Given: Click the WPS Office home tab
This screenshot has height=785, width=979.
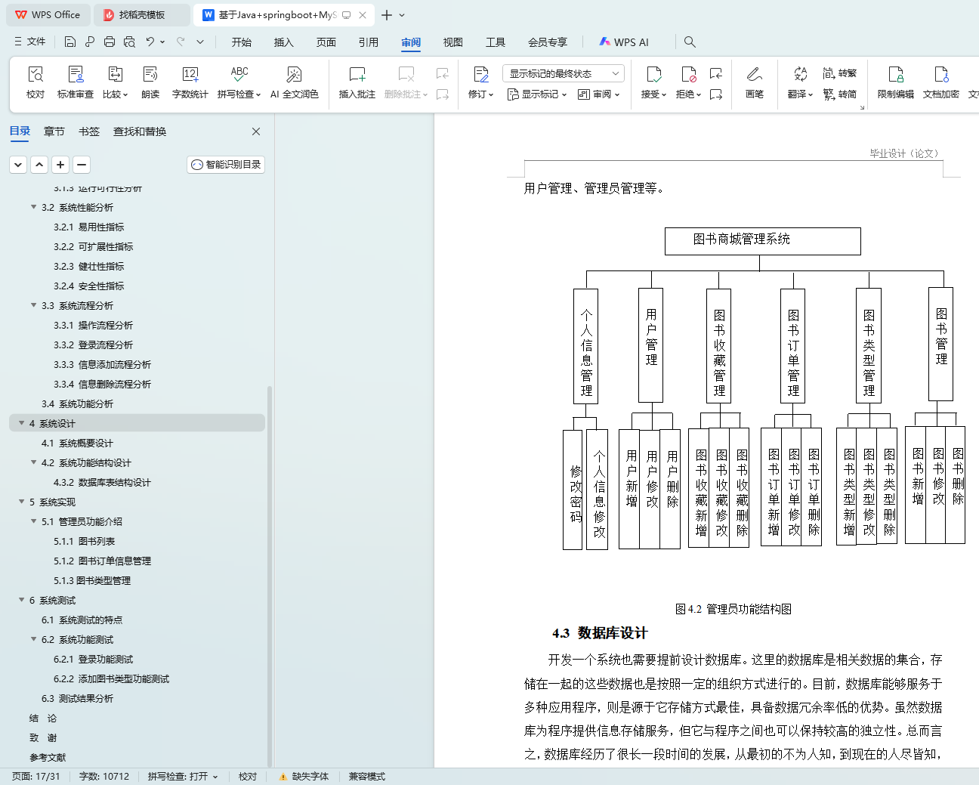Looking at the screenshot, I should click(x=47, y=15).
